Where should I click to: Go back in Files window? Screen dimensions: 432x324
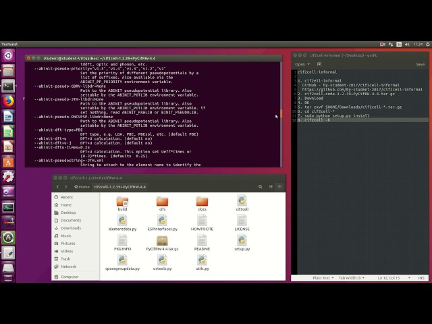pyautogui.click(x=57, y=187)
